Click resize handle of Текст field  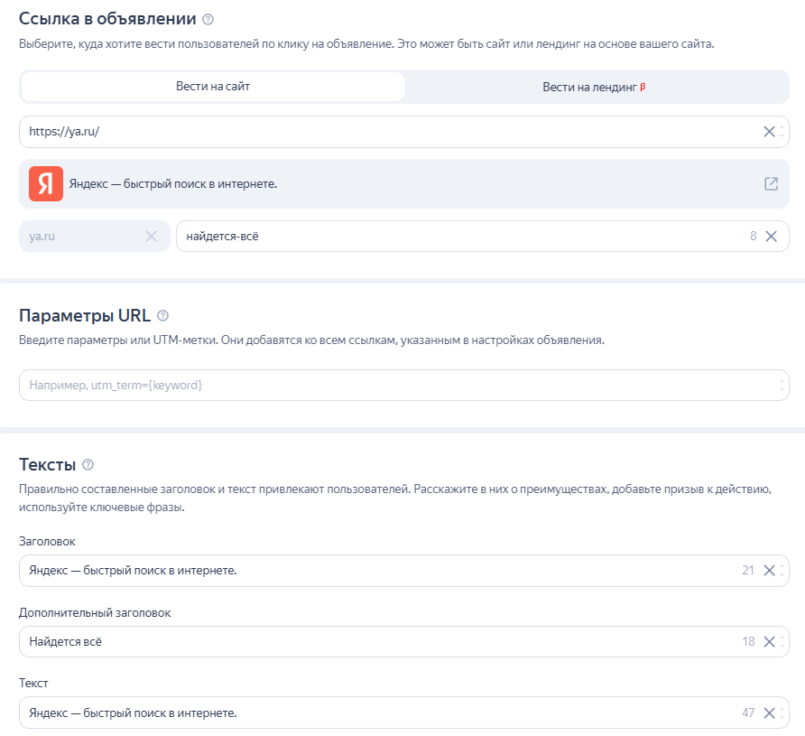782,713
